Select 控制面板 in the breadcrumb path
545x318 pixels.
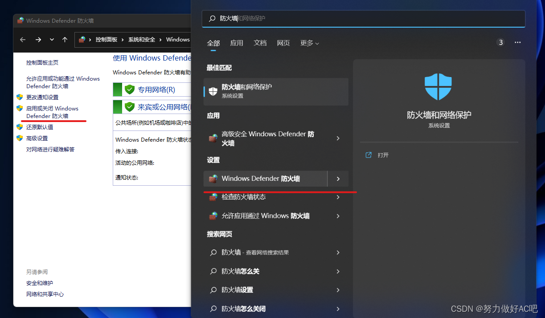tap(107, 40)
